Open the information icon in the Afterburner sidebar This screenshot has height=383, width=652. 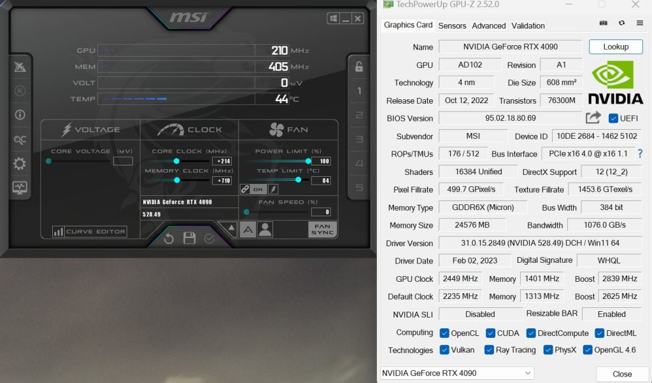(x=20, y=115)
